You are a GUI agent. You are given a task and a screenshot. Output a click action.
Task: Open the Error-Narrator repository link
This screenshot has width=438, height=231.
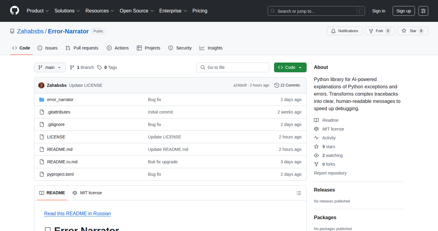click(x=68, y=31)
